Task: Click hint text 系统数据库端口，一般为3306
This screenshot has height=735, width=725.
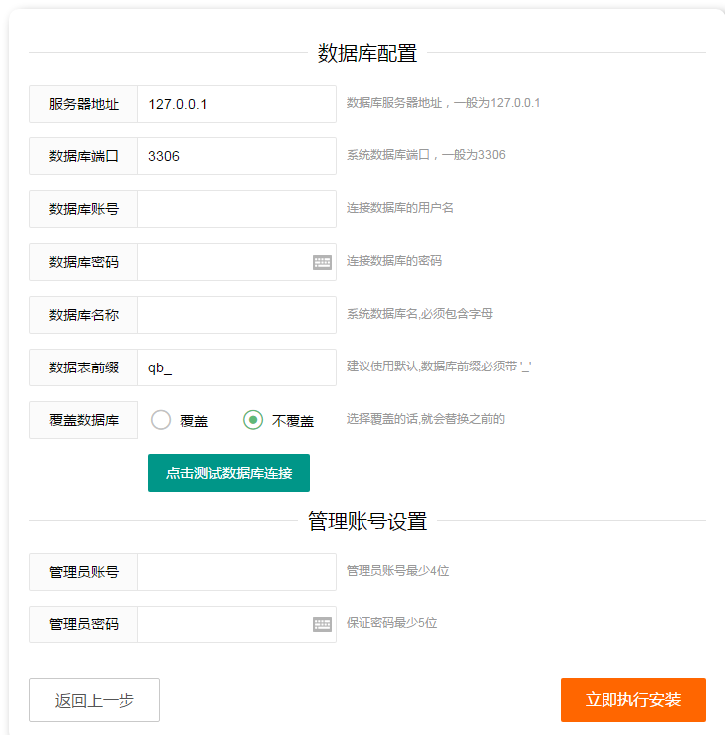Action: (425, 155)
